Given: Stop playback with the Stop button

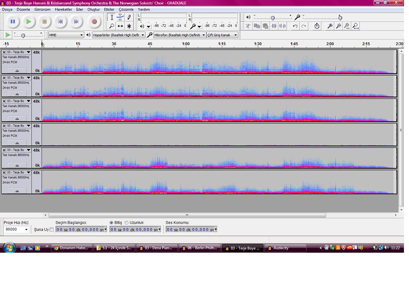Looking at the screenshot, I should [x=44, y=21].
